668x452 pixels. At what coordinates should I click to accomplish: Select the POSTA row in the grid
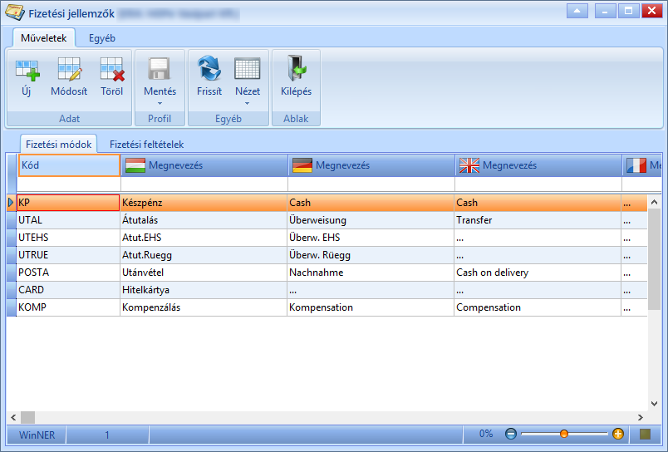pos(327,273)
